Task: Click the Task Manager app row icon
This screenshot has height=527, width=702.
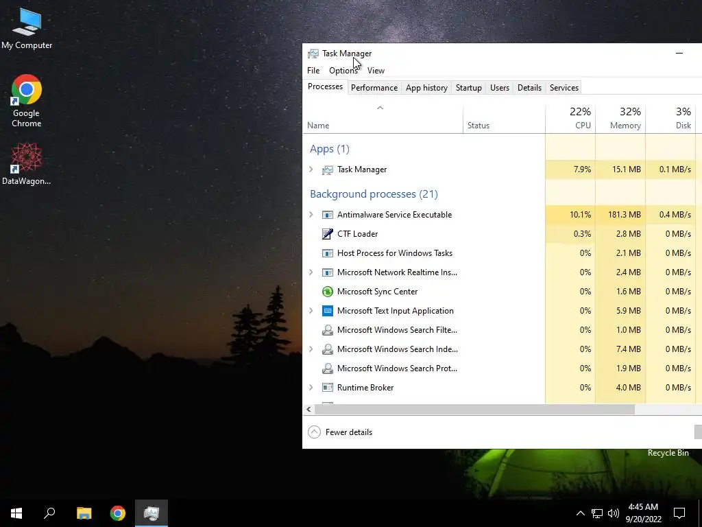Action: 327,169
